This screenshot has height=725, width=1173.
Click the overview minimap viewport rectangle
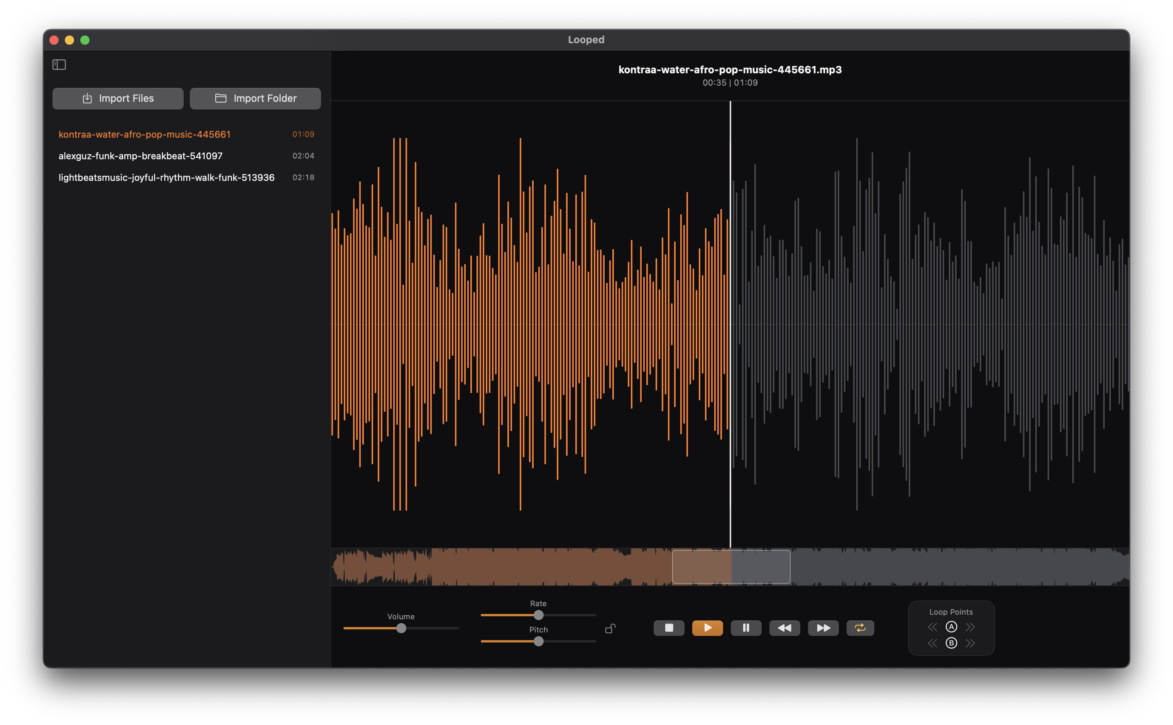point(731,567)
